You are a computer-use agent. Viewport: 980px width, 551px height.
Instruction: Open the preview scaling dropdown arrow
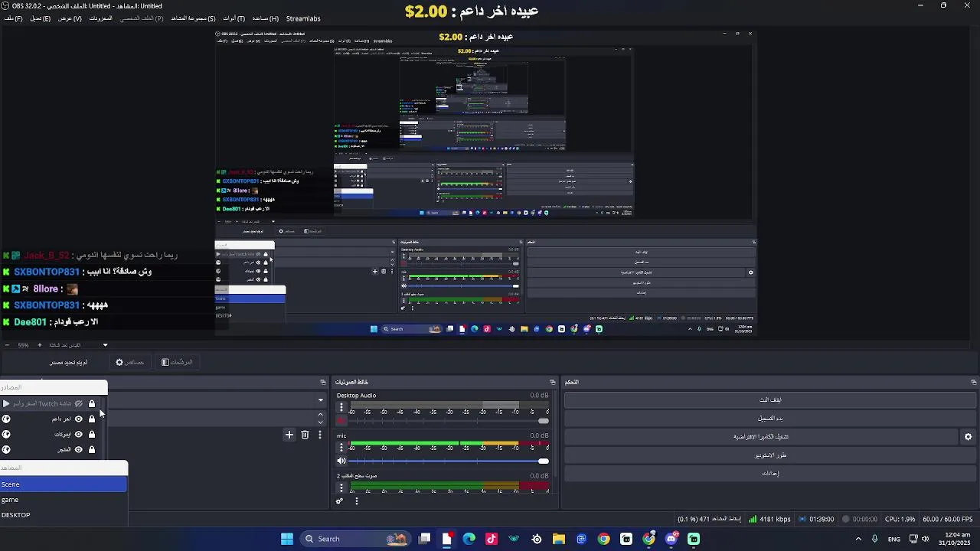106,345
